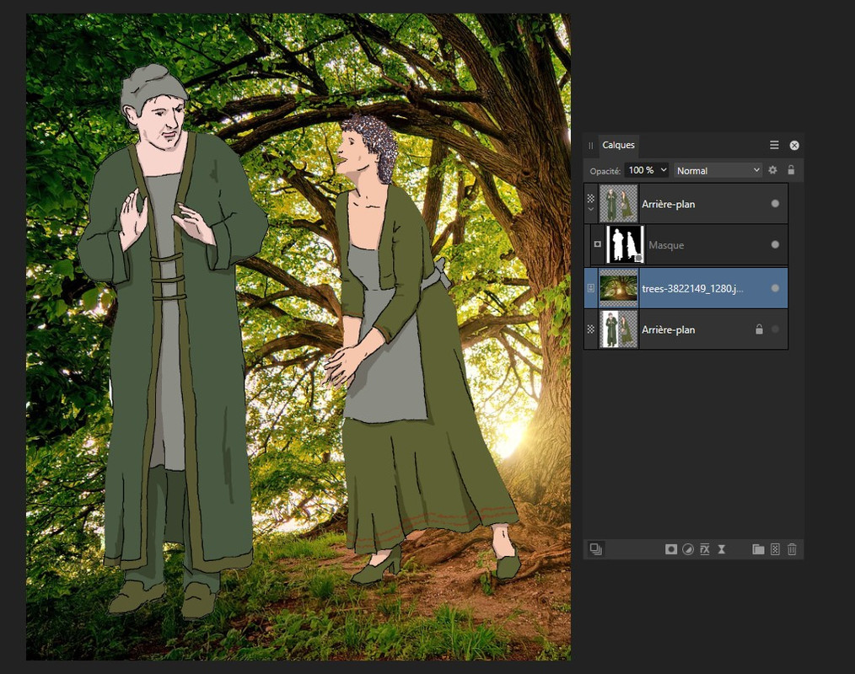Viewport: 855px width, 674px height.
Task: Add an adjustment layer via half-circle icon
Action: 688,549
